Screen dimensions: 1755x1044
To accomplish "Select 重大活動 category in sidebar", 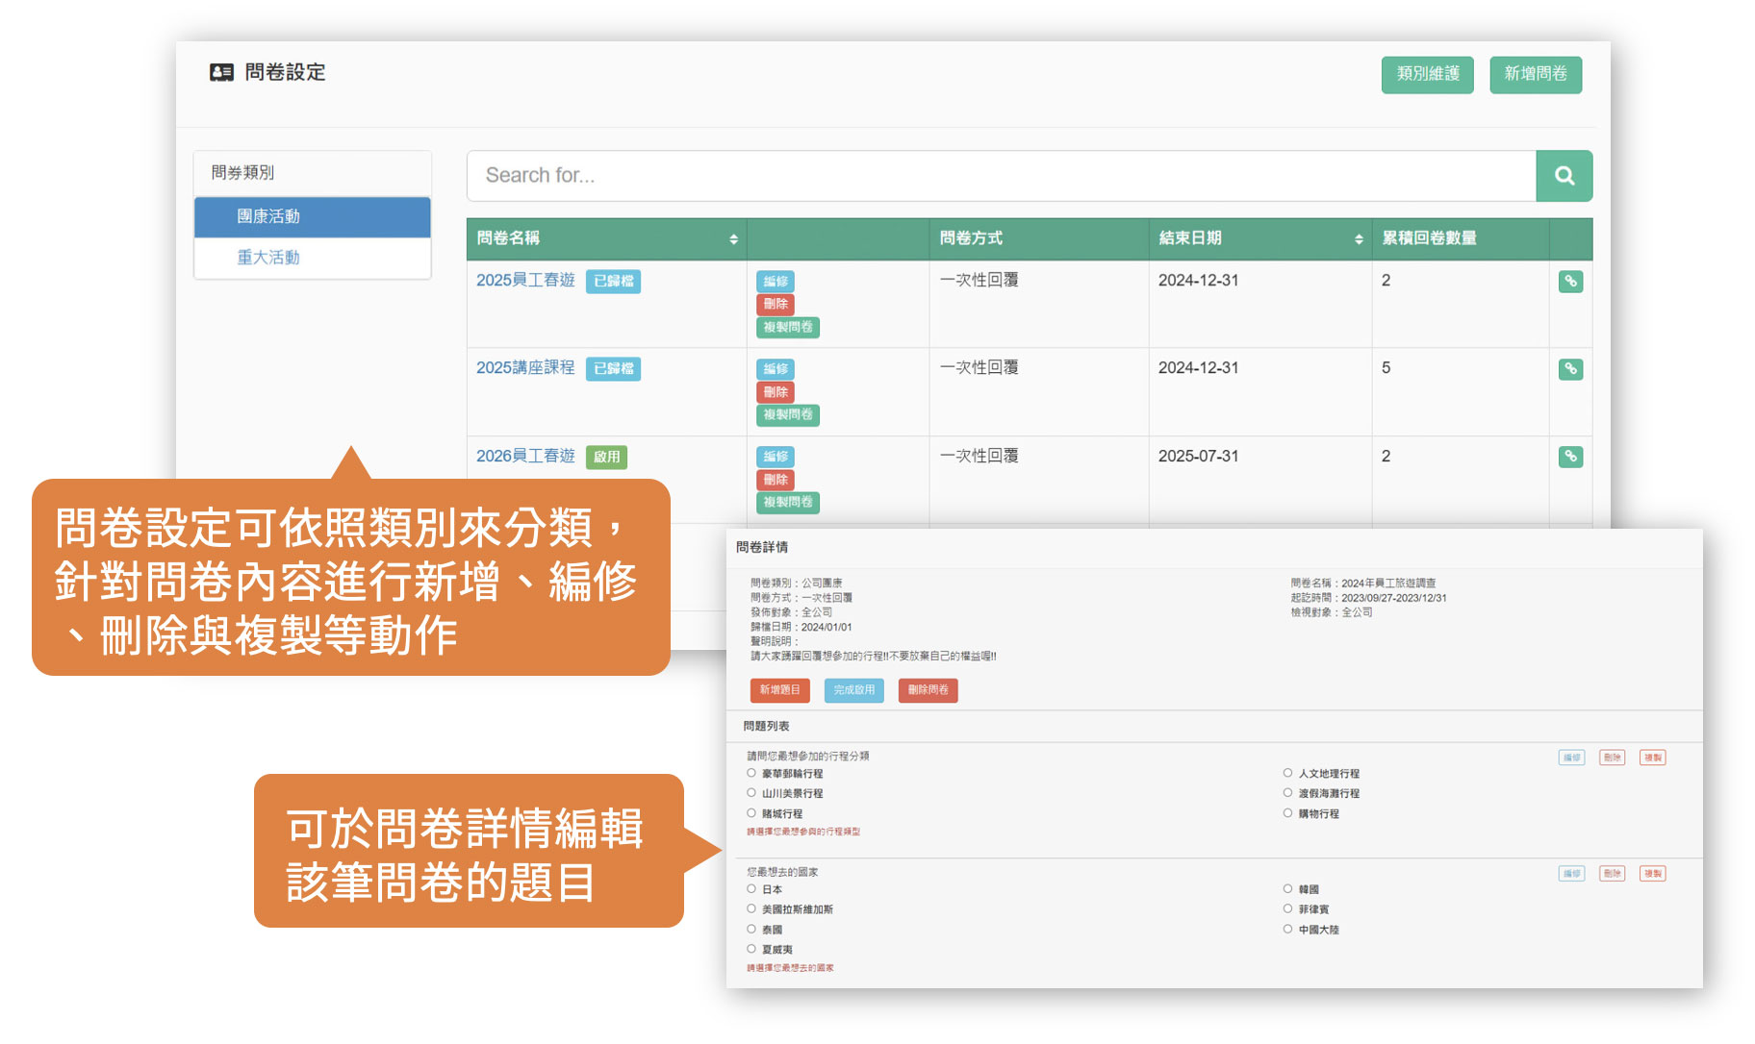I will 268,258.
